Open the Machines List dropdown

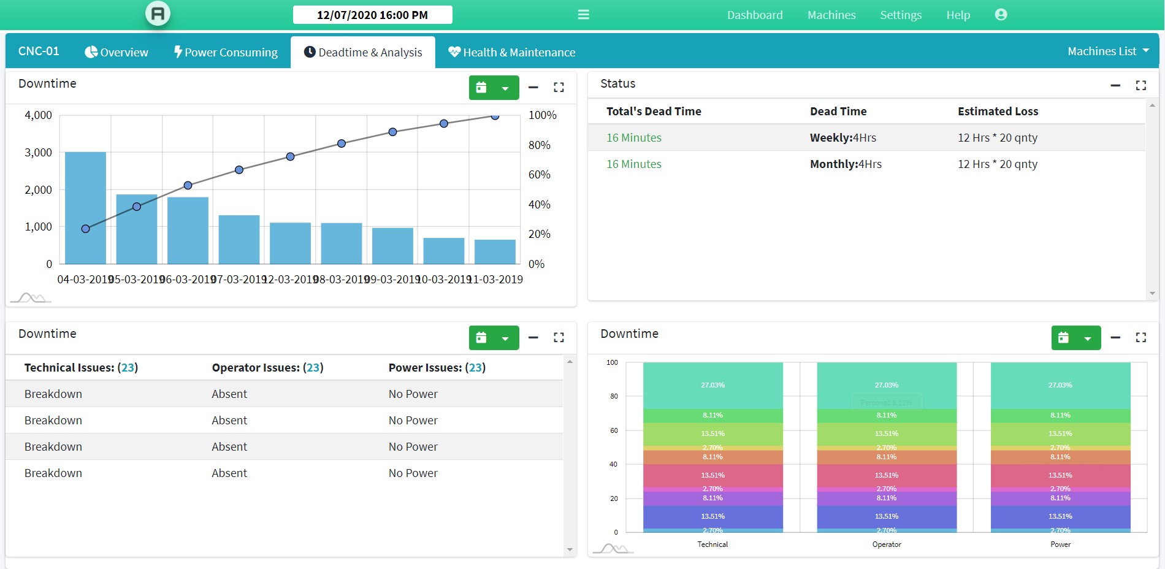pos(1108,52)
